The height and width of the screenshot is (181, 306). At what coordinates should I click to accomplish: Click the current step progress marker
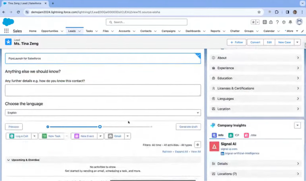100,127
